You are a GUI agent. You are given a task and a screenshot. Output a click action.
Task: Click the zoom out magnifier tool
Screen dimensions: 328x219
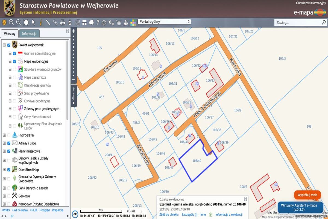(19, 22)
